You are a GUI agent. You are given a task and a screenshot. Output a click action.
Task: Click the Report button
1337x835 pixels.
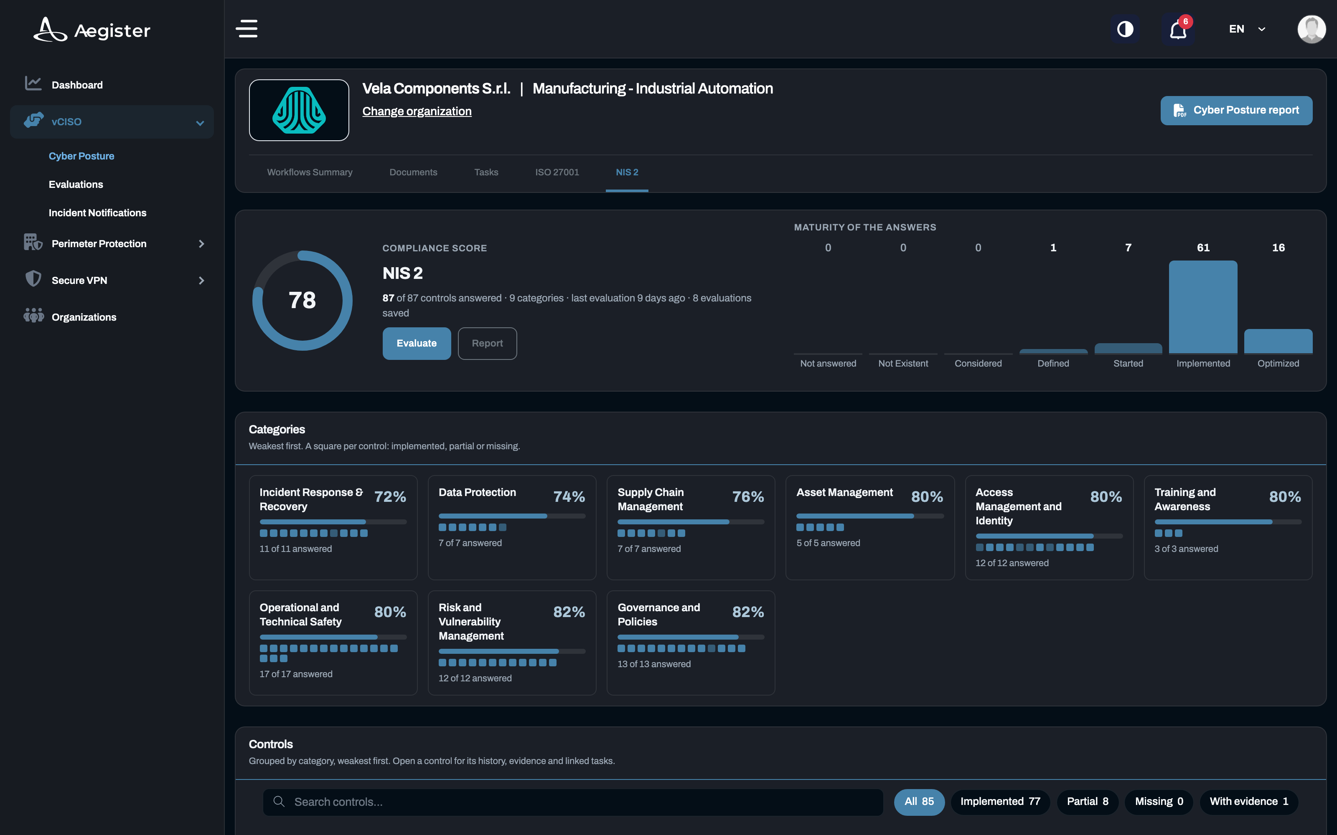coord(487,344)
